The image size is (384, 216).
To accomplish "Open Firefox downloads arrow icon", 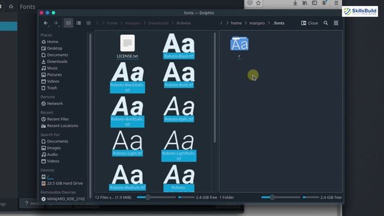I will coord(295,3).
